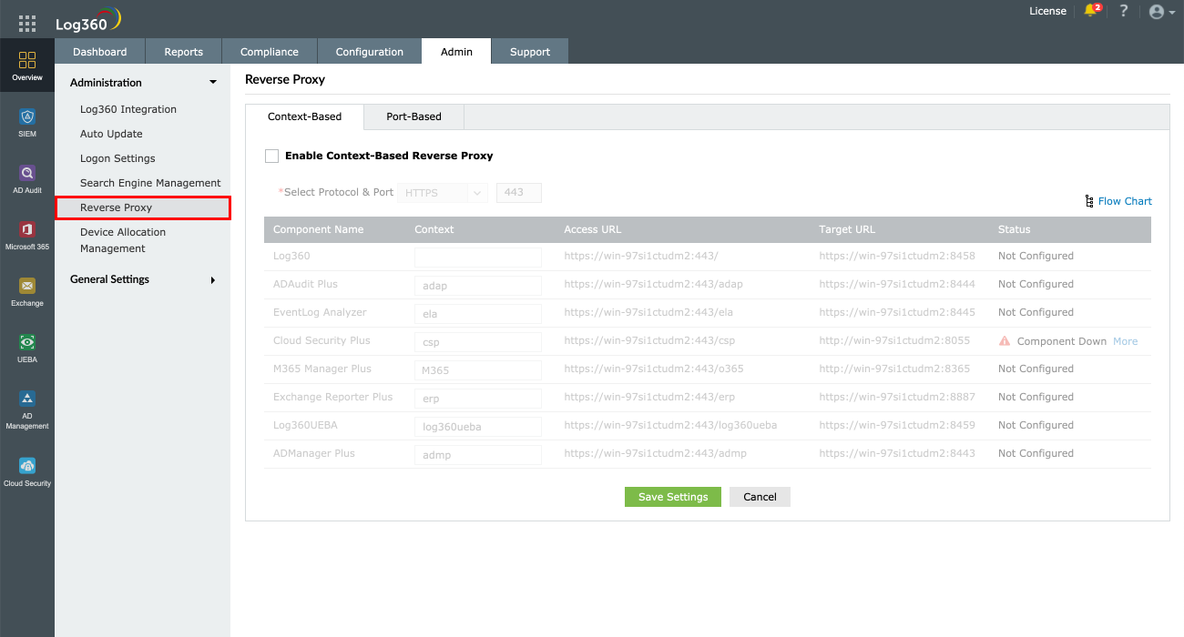Enable Context-Based Reverse Proxy checkbox
Screen dimensions: 1184x637
(x=271, y=156)
